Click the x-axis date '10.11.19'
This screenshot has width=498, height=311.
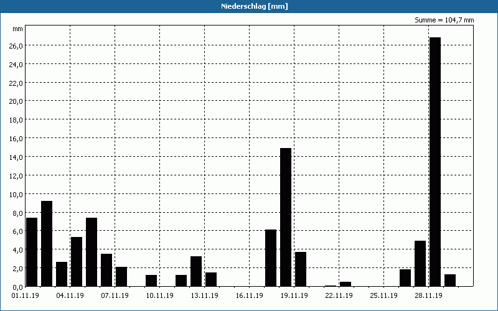point(160,296)
